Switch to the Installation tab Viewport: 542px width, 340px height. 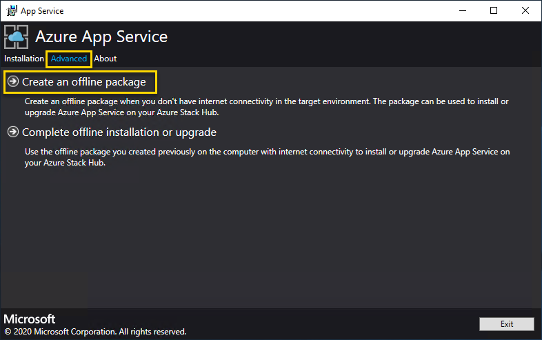pos(24,59)
